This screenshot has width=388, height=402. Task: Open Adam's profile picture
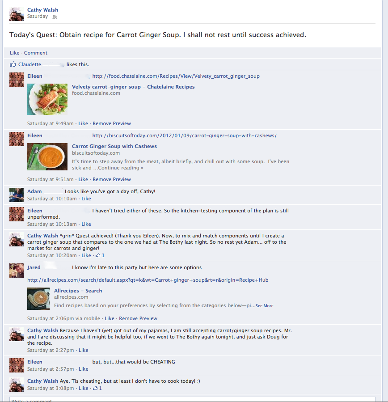tap(17, 195)
